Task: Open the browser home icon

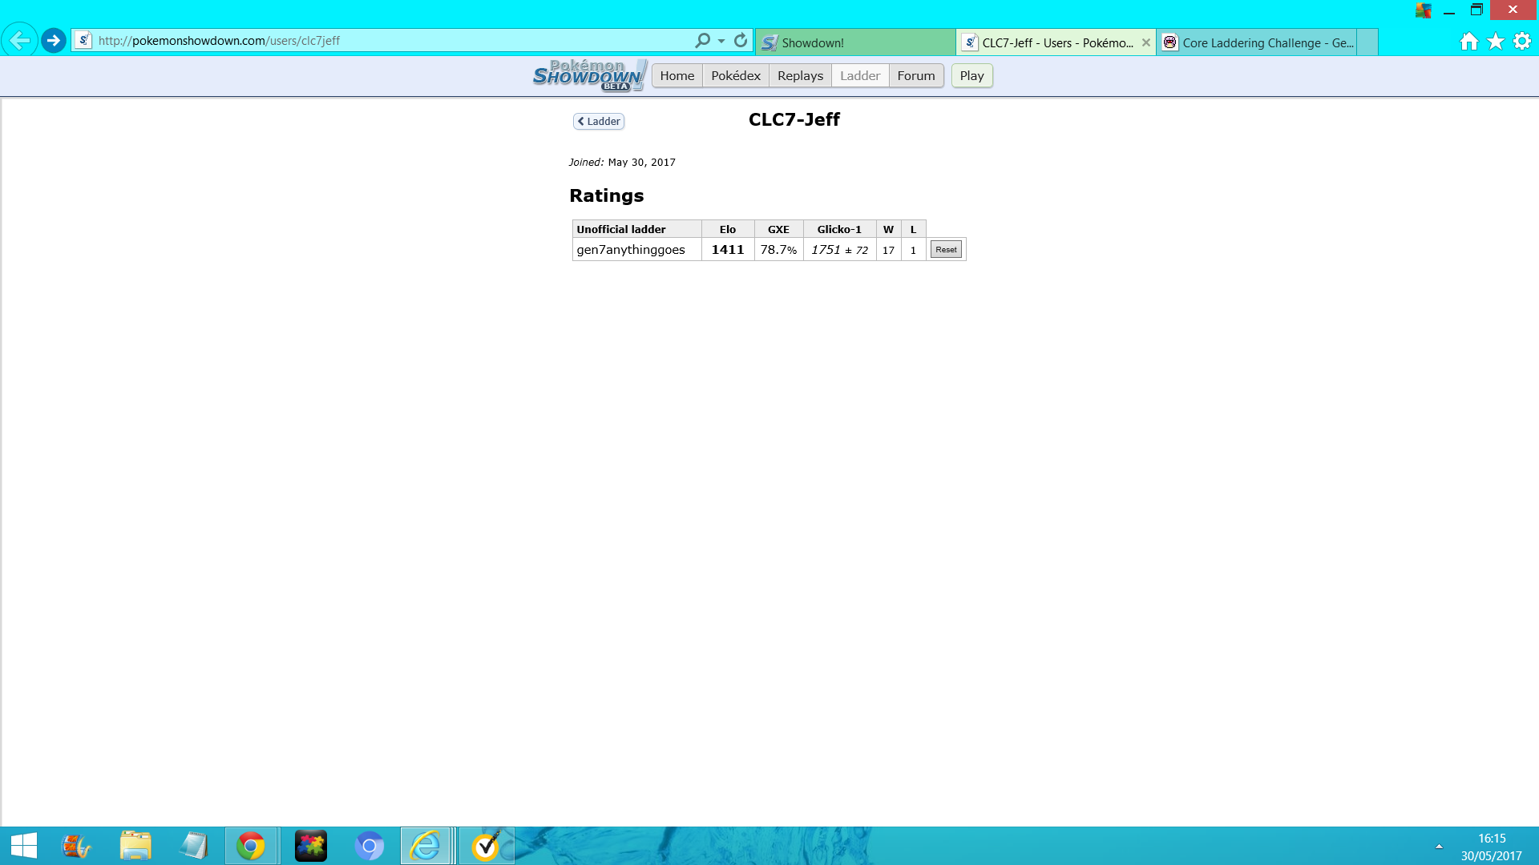Action: (x=1468, y=42)
